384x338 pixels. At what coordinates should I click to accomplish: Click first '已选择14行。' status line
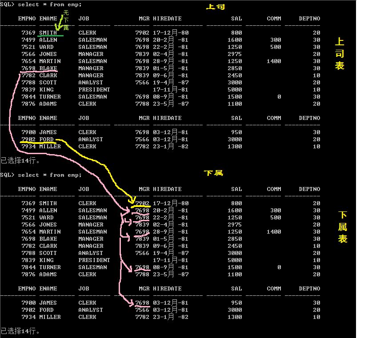(x=20, y=160)
